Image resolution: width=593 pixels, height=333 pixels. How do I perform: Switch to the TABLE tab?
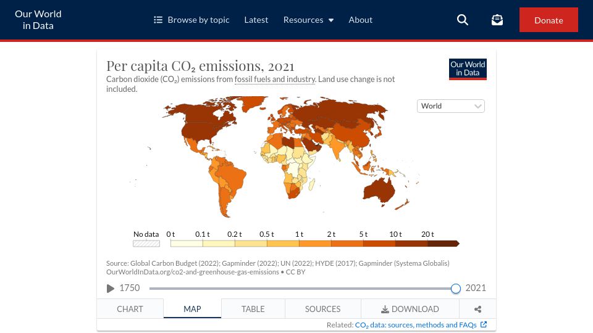(253, 309)
